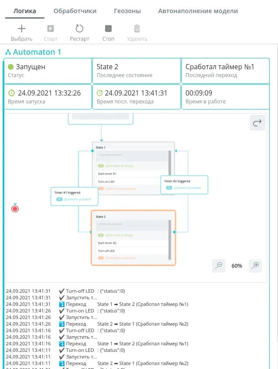
Task: Click the zoom in magnifier icon
Action: tap(255, 265)
